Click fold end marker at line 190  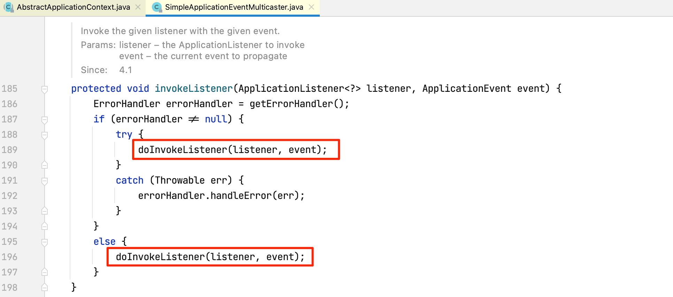45,165
